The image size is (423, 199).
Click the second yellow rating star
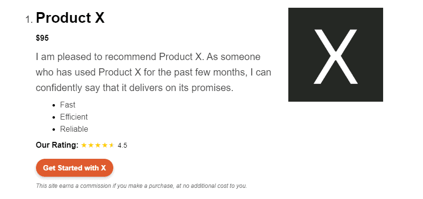click(91, 145)
